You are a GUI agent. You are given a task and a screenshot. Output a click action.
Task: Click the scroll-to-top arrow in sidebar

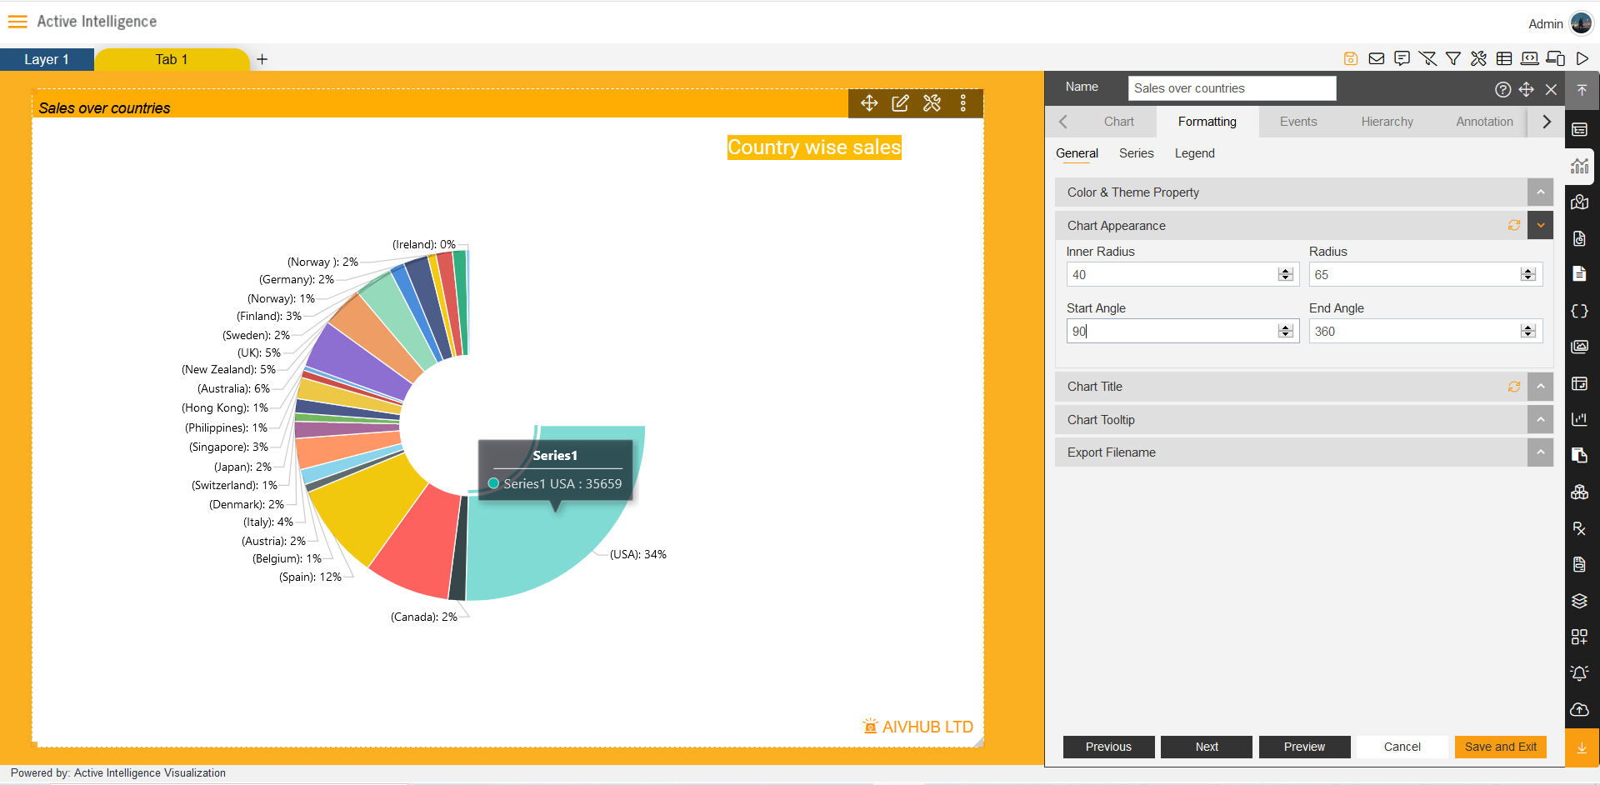[1582, 90]
